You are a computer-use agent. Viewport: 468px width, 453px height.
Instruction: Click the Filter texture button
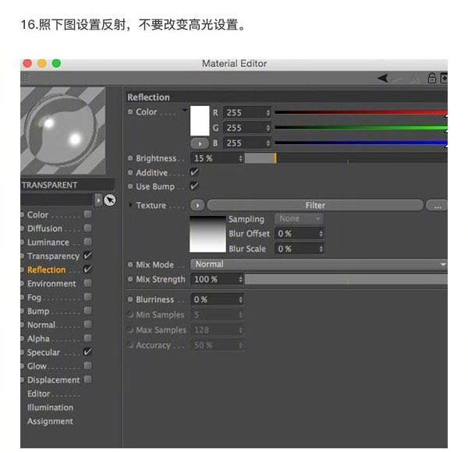[x=315, y=205]
